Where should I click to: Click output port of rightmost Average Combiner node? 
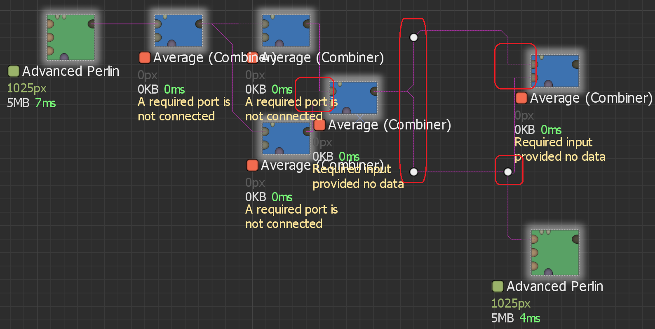[x=576, y=64]
